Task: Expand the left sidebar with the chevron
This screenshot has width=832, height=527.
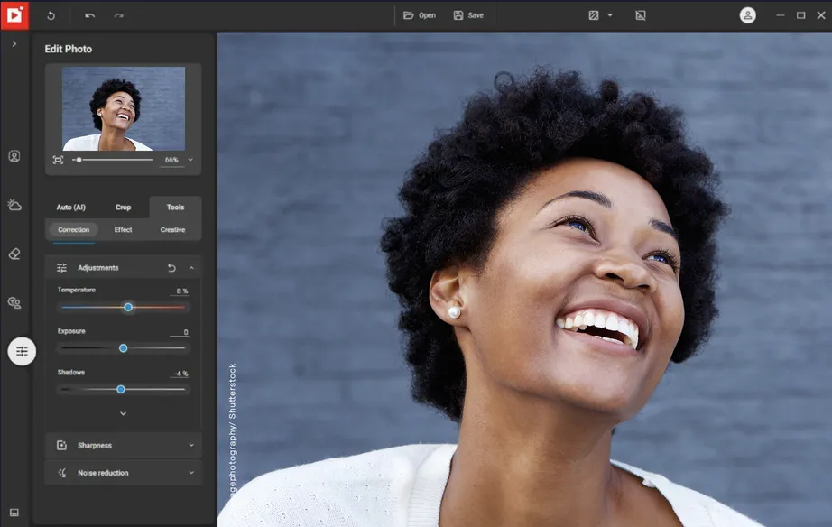Action: (x=14, y=43)
